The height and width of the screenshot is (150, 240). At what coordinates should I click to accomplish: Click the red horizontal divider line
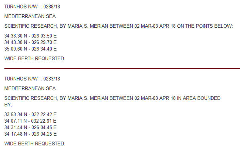click(x=122, y=68)
